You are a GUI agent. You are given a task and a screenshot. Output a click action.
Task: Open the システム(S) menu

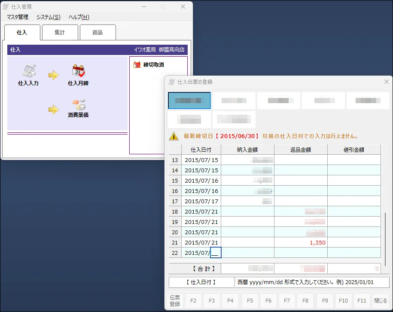(48, 17)
